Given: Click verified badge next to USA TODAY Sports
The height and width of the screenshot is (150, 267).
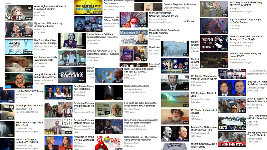Looking at the screenshot, I should click(145, 126).
